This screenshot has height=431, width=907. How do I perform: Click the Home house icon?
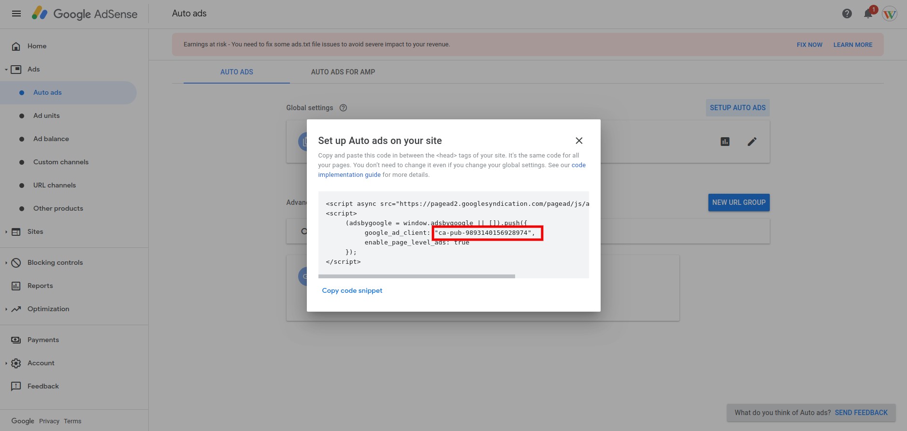point(16,46)
